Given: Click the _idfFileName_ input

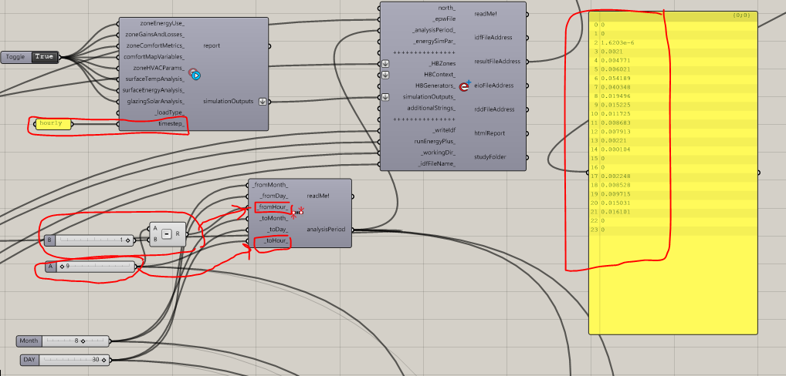Looking at the screenshot, I should click(436, 163).
